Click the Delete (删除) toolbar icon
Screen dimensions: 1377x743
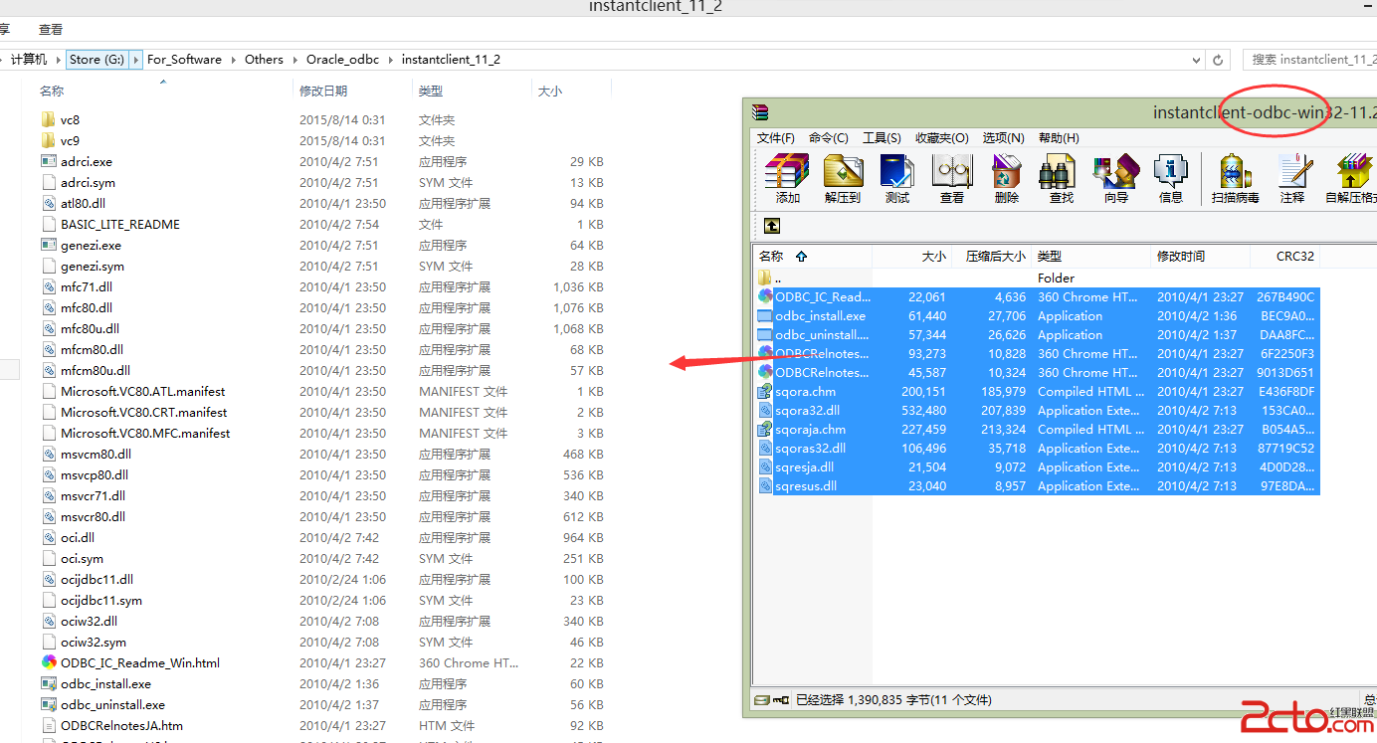pyautogui.click(x=1007, y=172)
